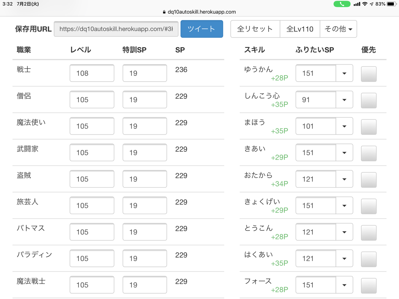Edit the まほう ふりたいSP value 101
Screen dimensions: 399x299
[x=316, y=126]
